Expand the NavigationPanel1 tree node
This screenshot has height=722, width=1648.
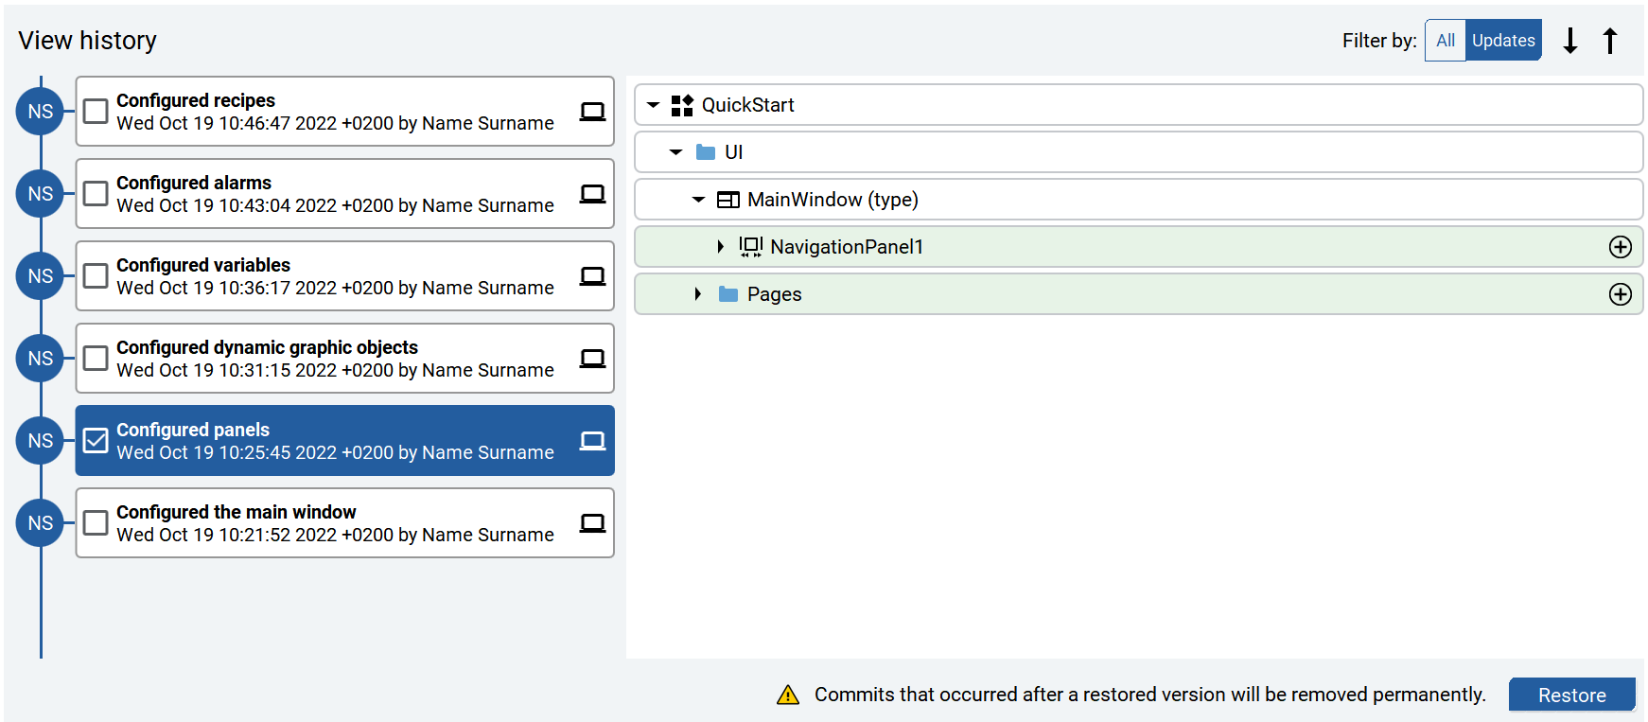(x=720, y=247)
